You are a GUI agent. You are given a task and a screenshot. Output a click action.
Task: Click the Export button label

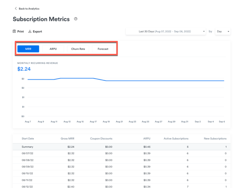[37, 32]
